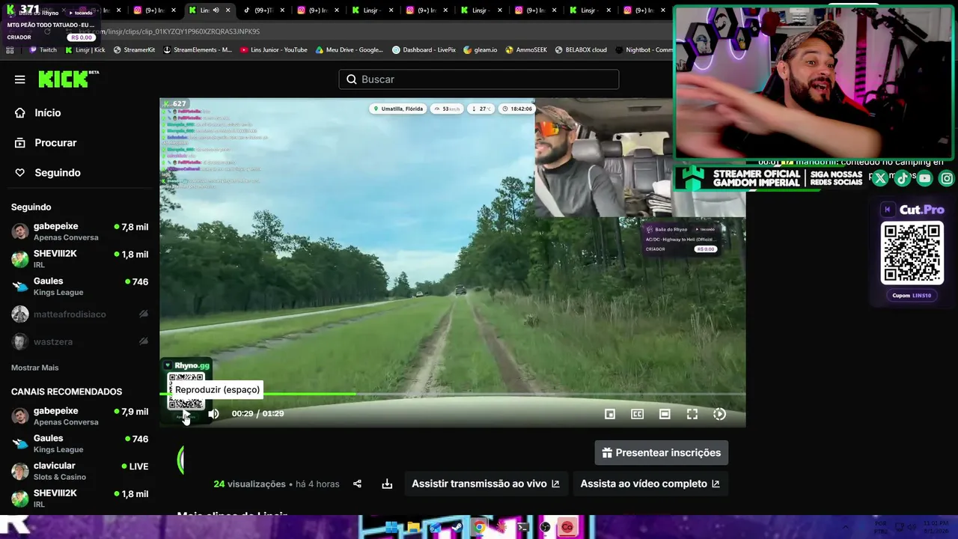This screenshot has width=958, height=539.
Task: Open Outlook from the taskbar
Action: [x=436, y=527]
